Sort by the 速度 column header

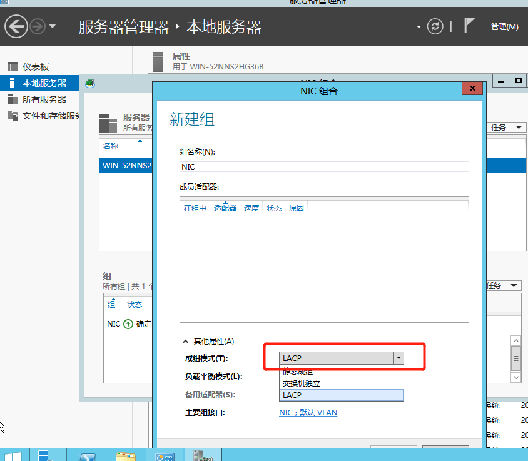(251, 208)
